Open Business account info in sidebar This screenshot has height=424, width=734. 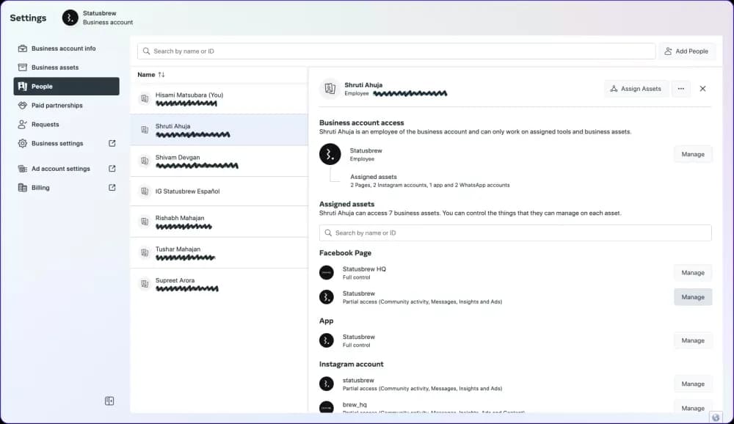(63, 48)
